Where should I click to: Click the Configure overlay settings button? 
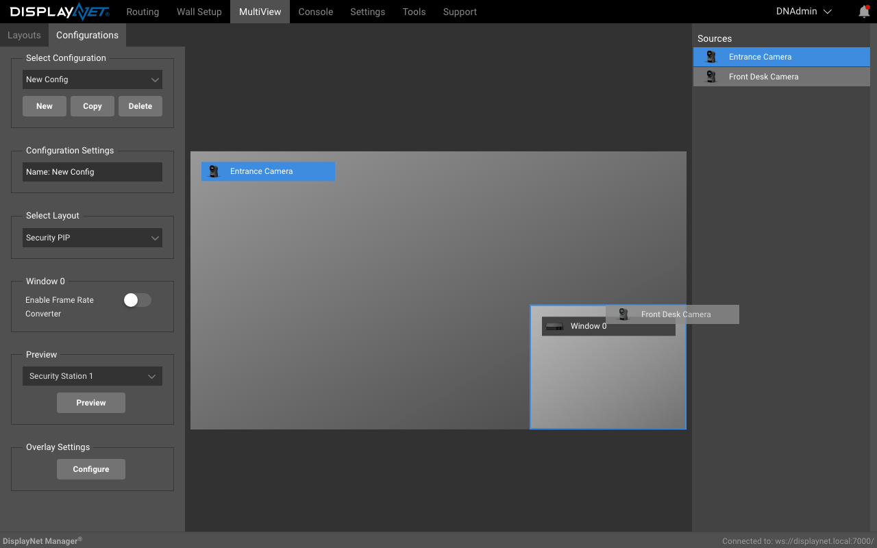pos(91,469)
